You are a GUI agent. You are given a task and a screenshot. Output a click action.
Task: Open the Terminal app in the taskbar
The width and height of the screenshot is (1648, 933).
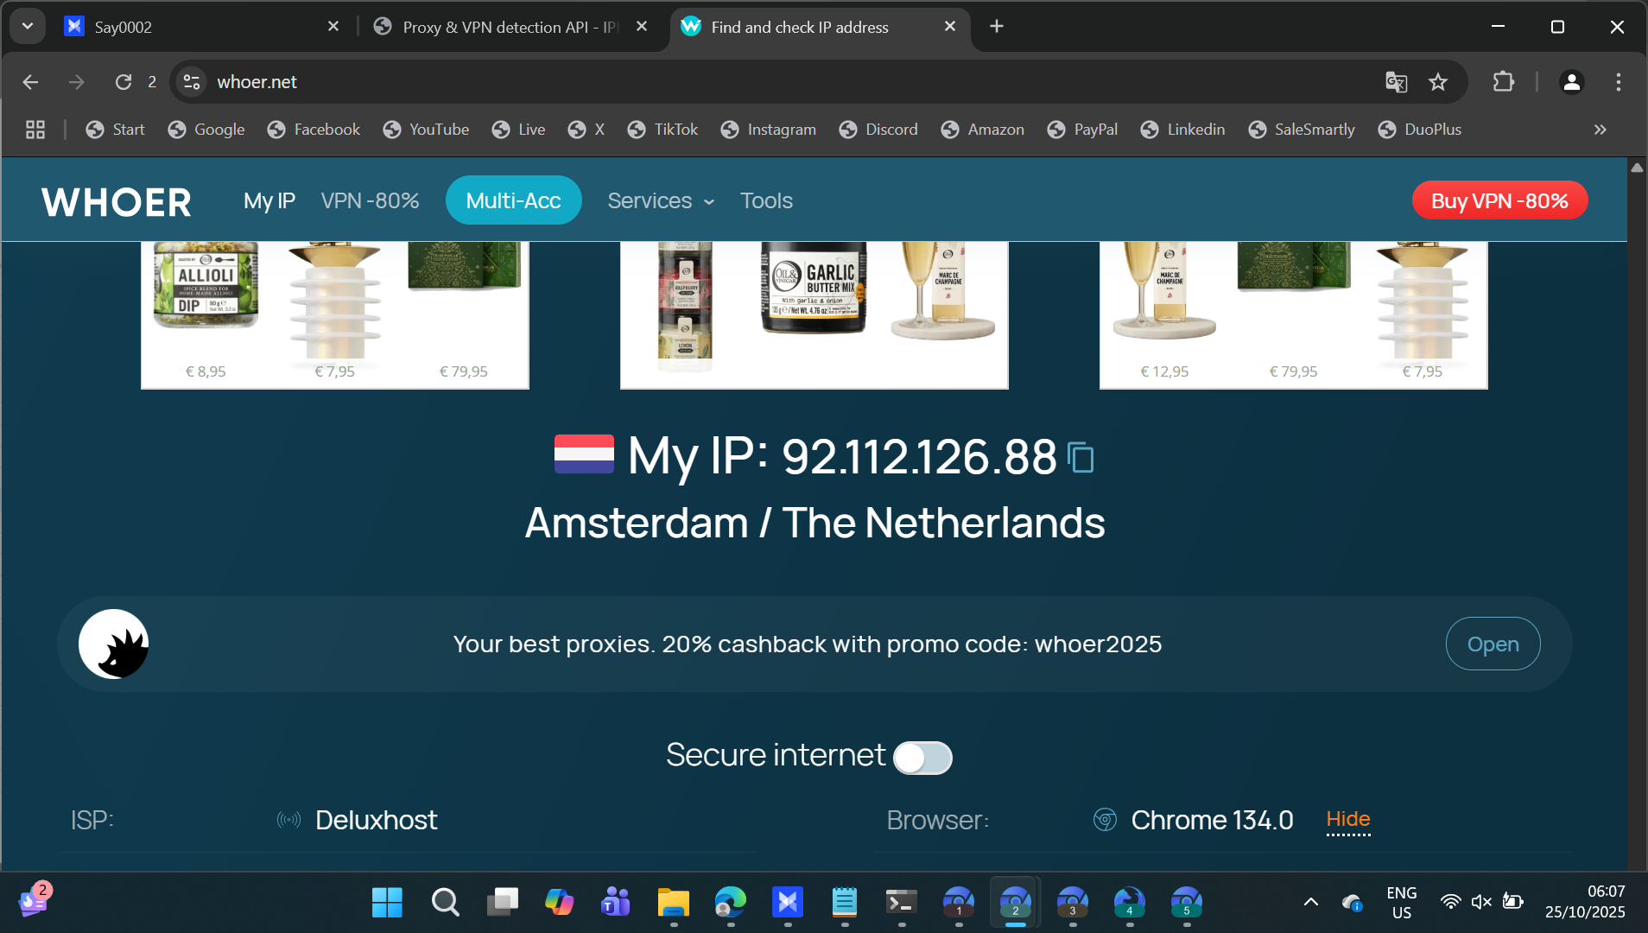tap(901, 903)
